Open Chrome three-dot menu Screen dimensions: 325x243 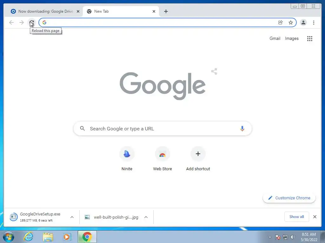point(314,22)
